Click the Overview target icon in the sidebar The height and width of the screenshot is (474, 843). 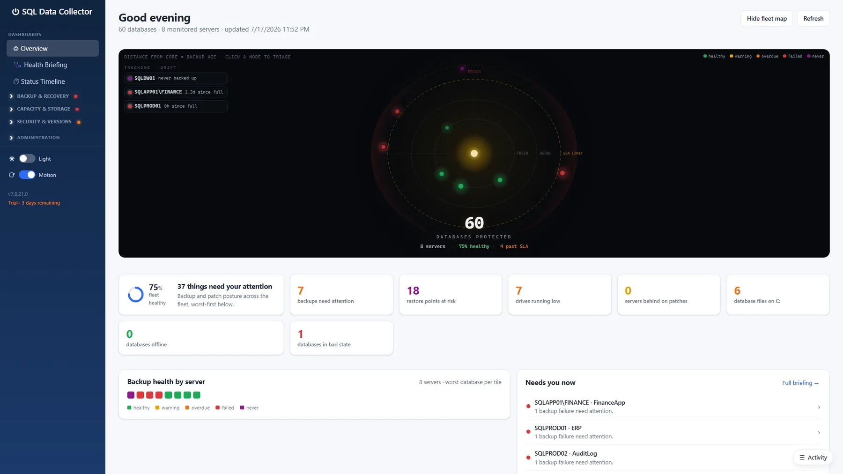(x=16, y=49)
